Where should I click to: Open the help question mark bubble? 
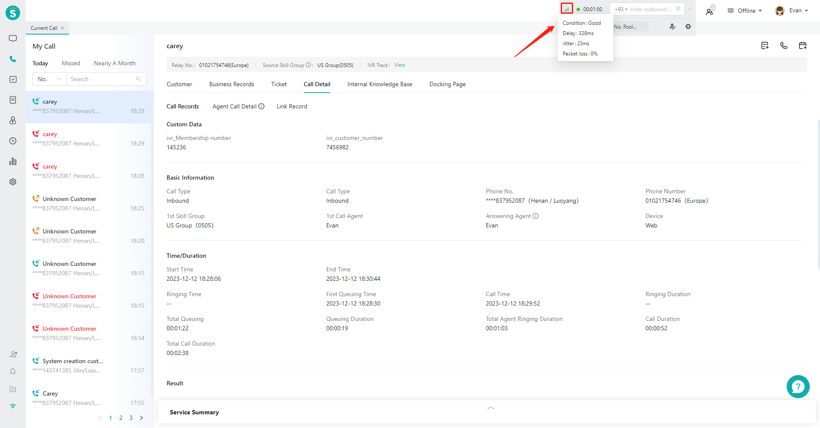[798, 387]
